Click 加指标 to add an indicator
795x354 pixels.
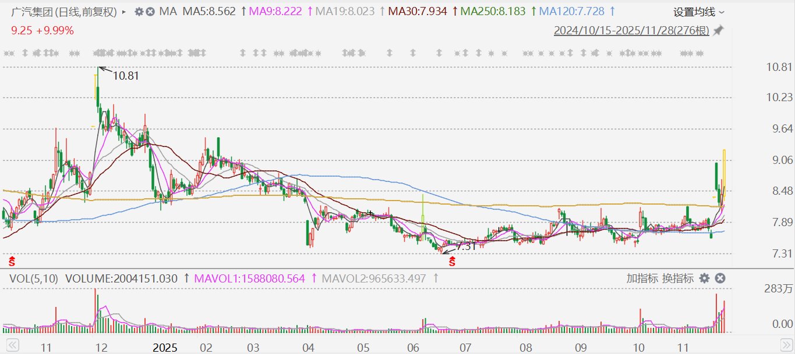click(642, 278)
